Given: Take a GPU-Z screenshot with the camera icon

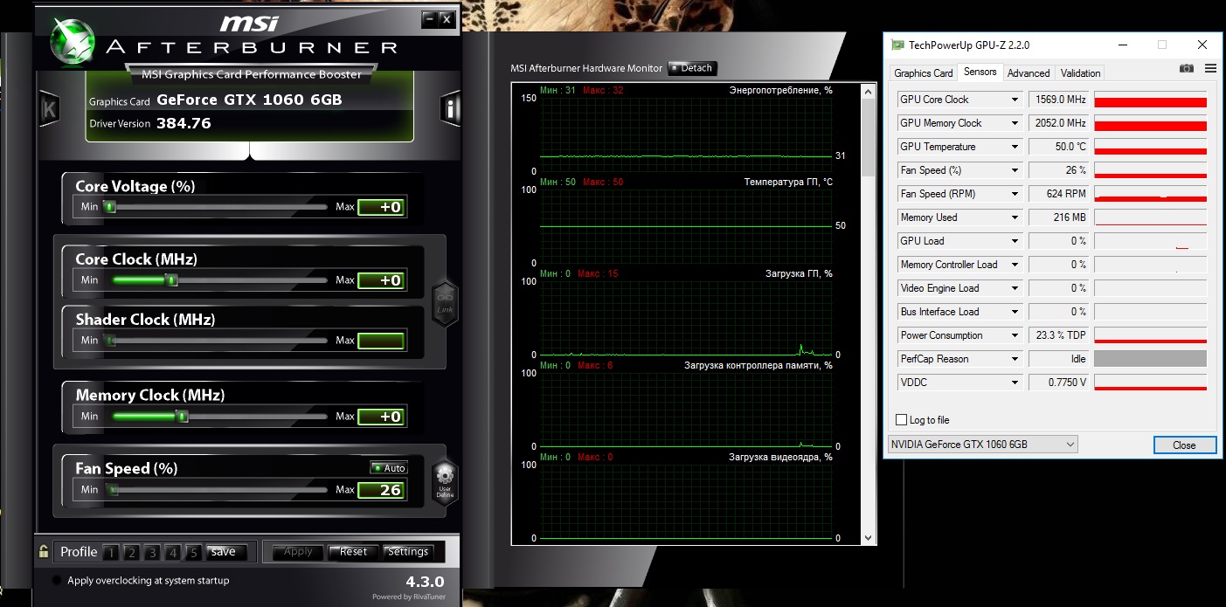Looking at the screenshot, I should (x=1186, y=68).
